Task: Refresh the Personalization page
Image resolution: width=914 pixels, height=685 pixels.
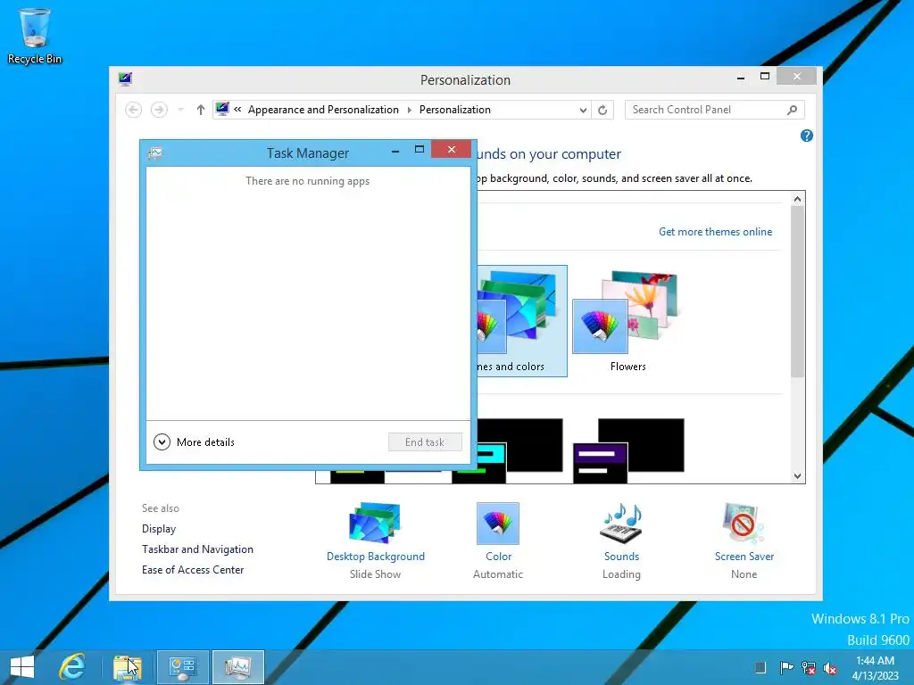Action: click(x=602, y=110)
